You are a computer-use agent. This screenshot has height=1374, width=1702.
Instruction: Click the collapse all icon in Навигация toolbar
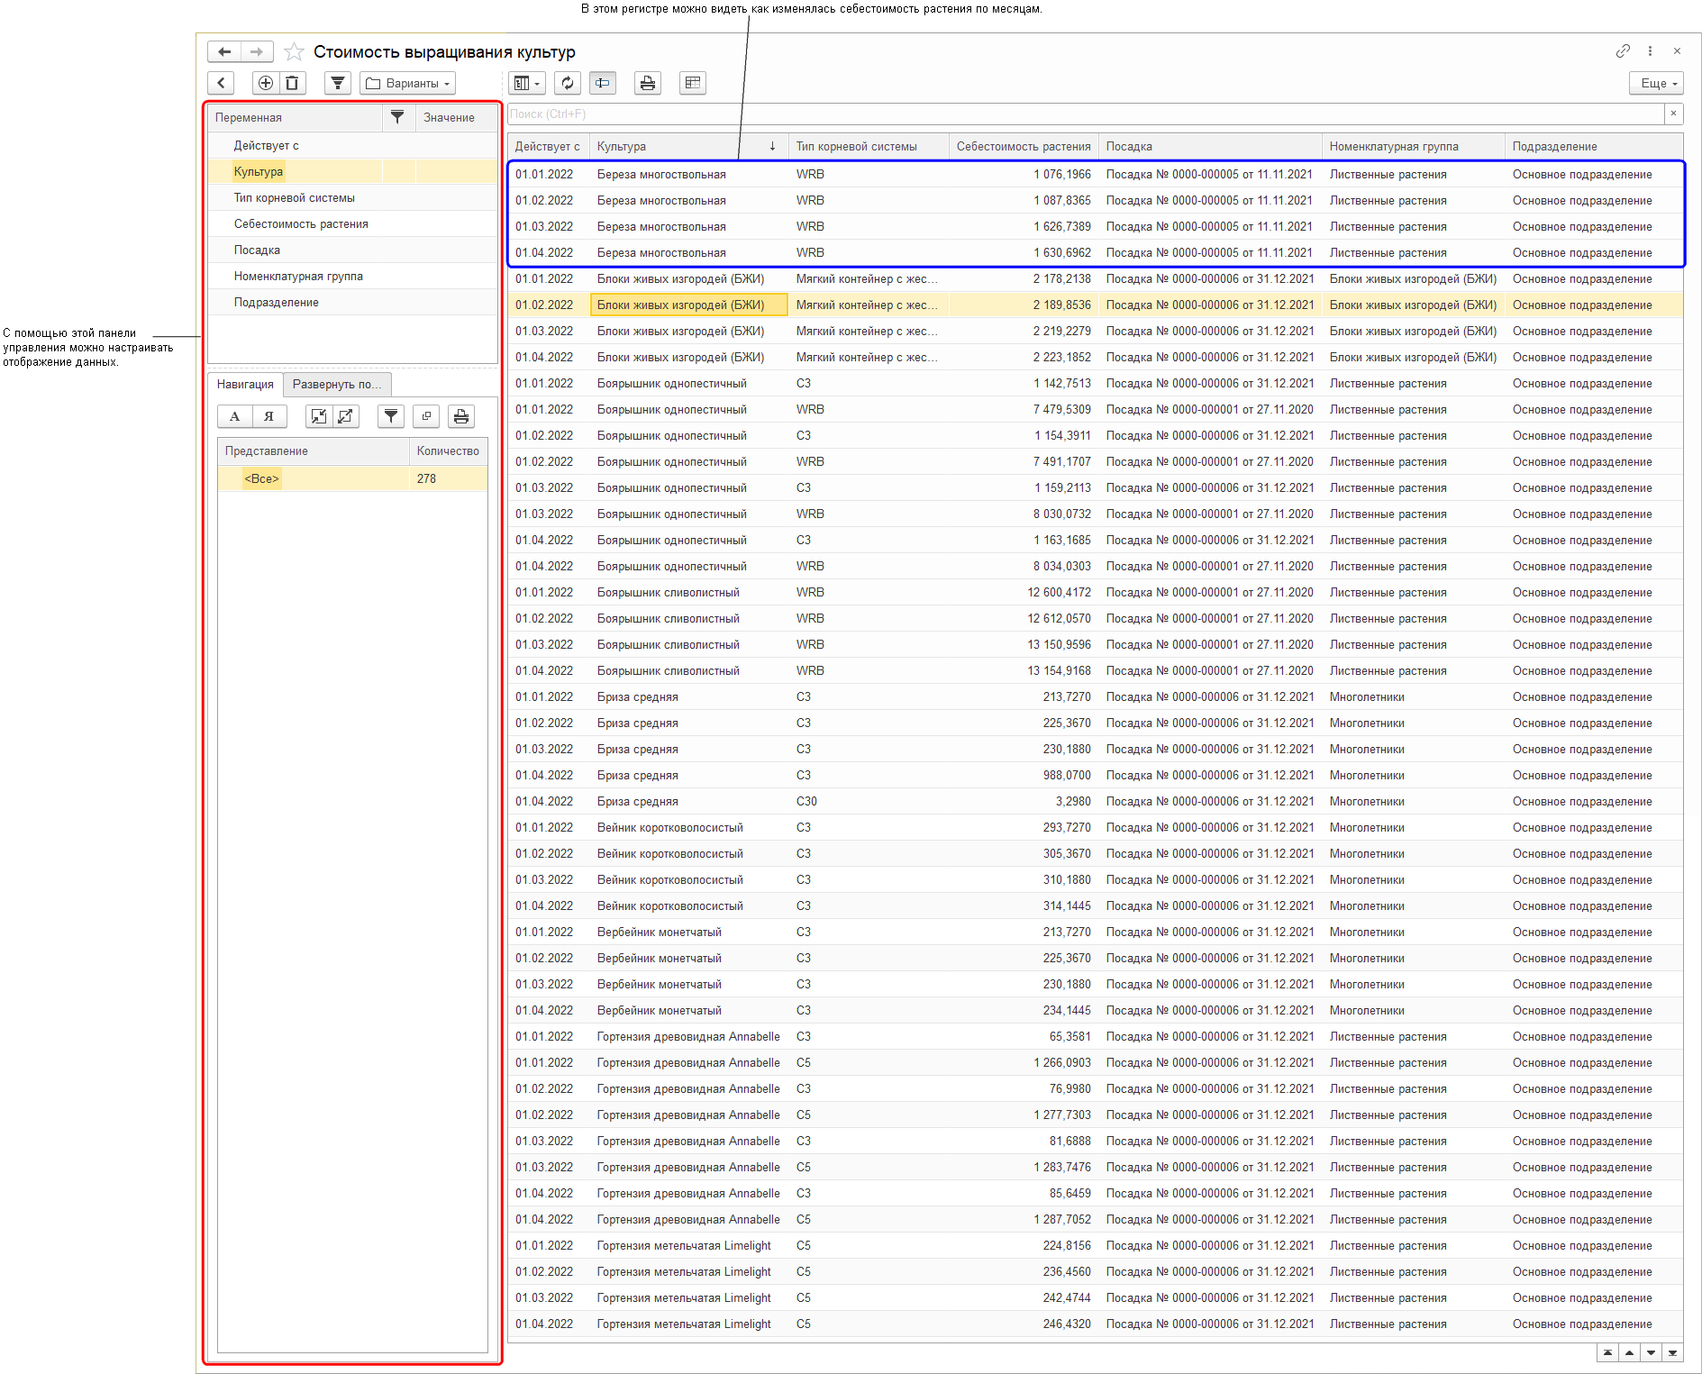(x=319, y=416)
